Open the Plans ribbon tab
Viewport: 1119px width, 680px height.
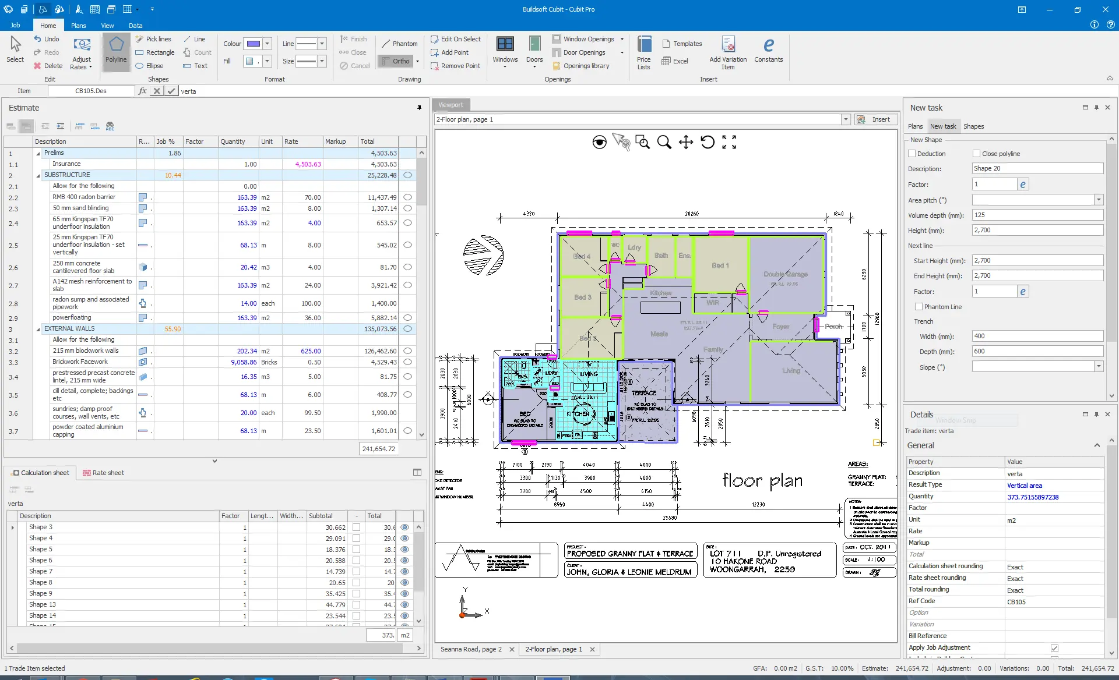[x=78, y=26]
